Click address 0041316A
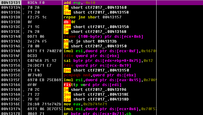 point(11,94)
